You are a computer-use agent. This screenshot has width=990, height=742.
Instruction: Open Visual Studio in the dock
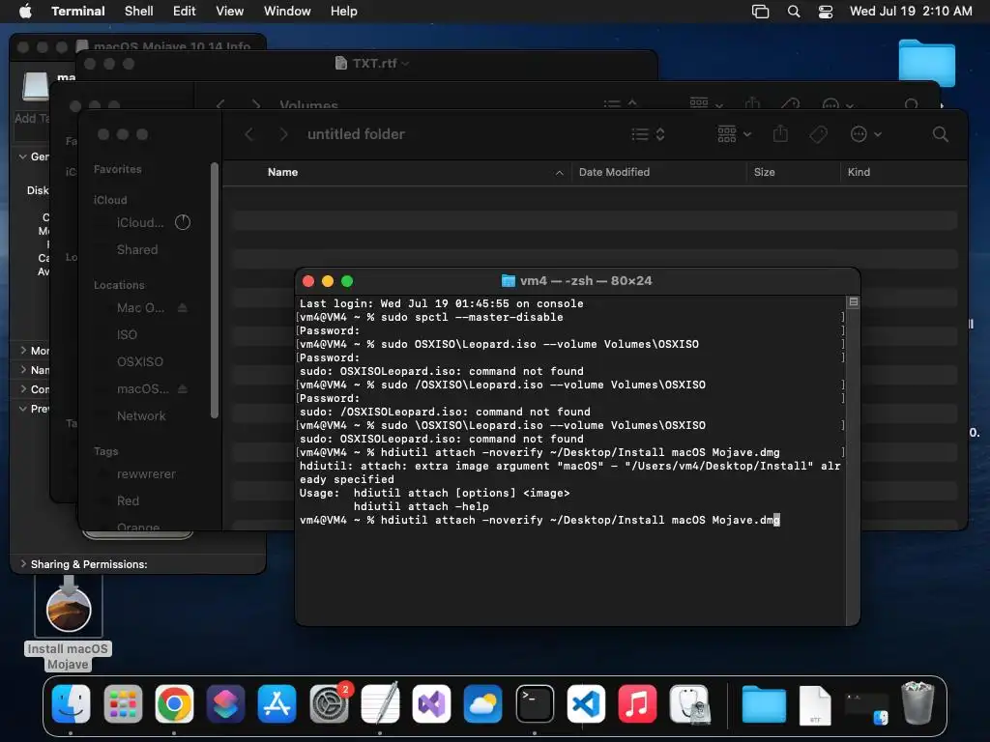coord(431,703)
